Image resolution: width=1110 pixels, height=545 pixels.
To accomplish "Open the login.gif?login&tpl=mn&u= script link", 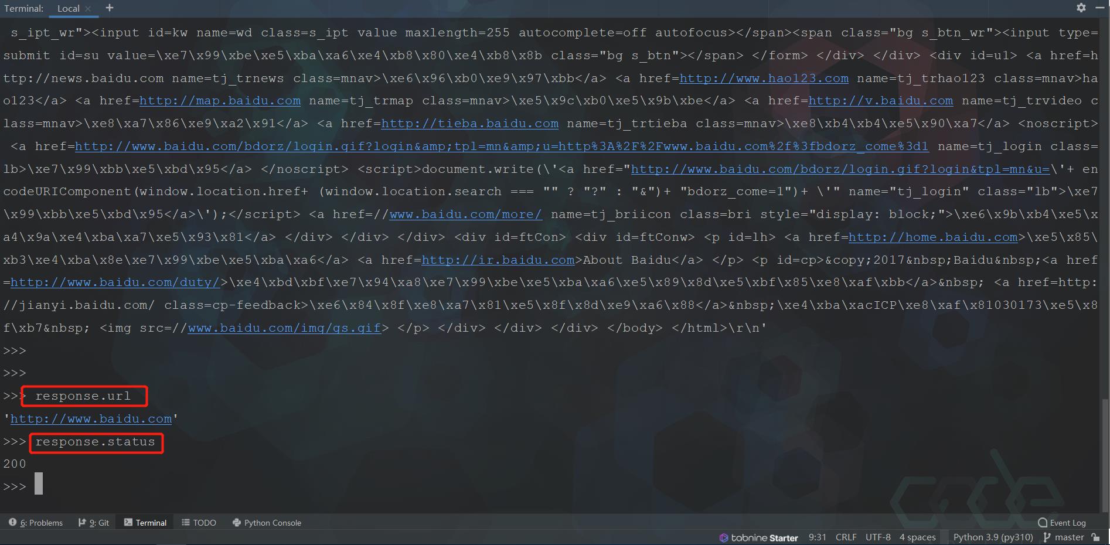I will pos(840,170).
